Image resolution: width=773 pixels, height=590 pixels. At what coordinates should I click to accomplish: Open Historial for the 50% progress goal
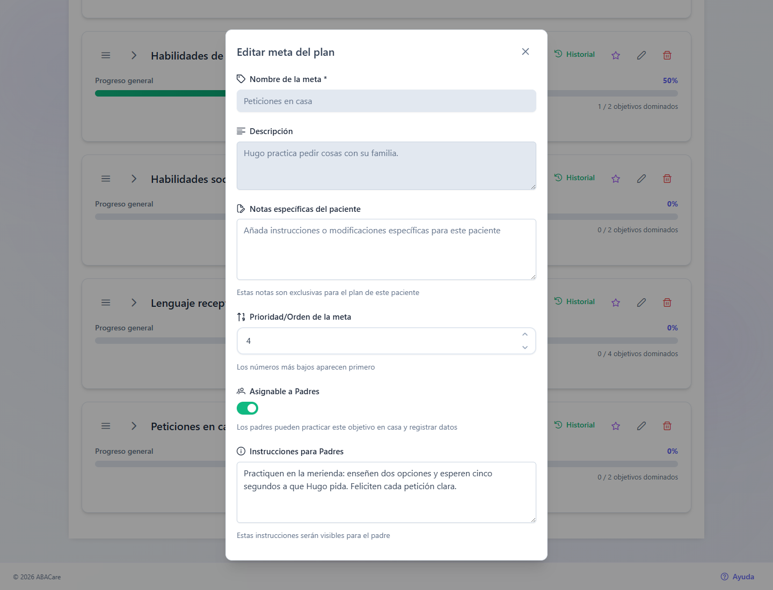point(574,54)
